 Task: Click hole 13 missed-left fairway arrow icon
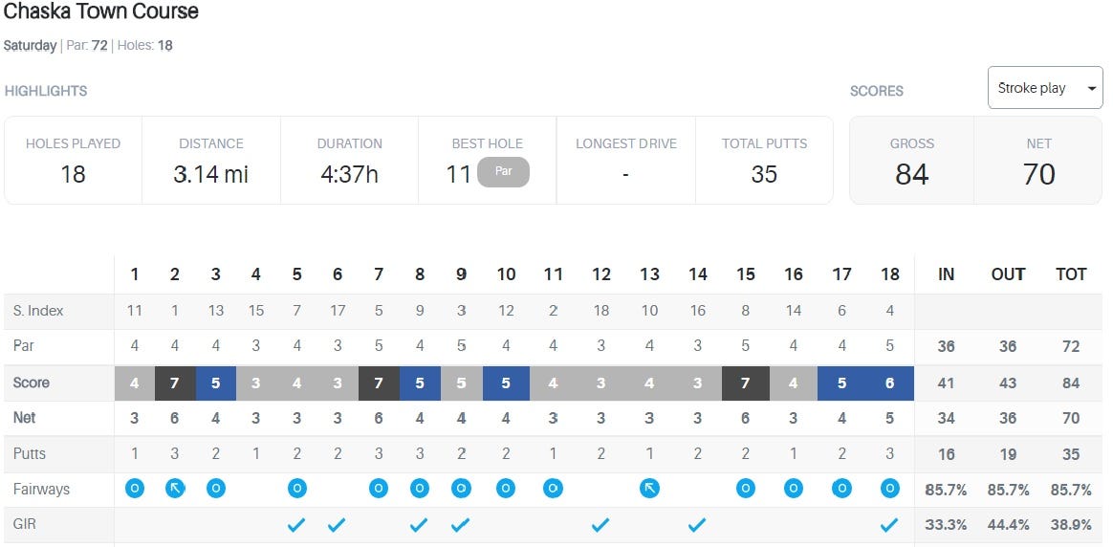point(649,489)
